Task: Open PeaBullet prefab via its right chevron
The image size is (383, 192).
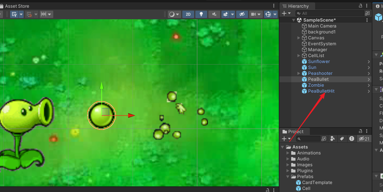Action: pyautogui.click(x=369, y=79)
